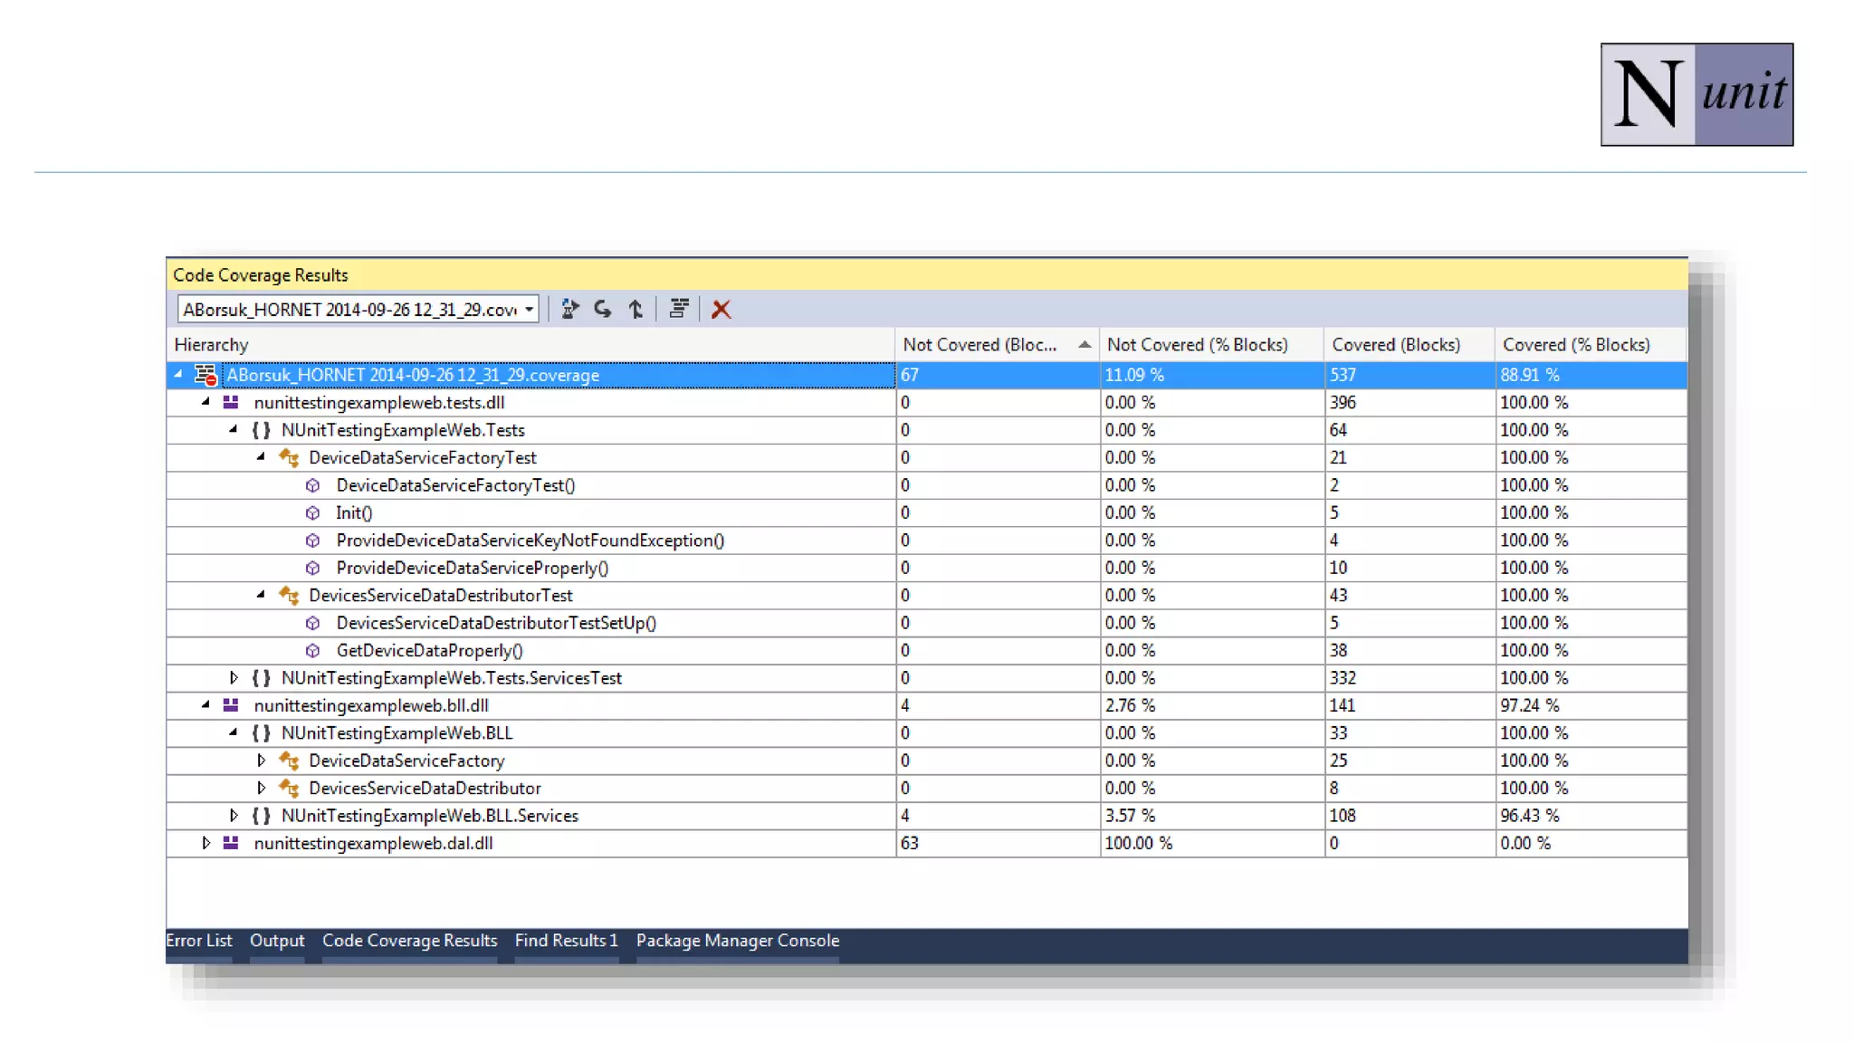The height and width of the screenshot is (1043, 1854).
Task: Open the coverage results file dropdown
Action: pyautogui.click(x=530, y=310)
